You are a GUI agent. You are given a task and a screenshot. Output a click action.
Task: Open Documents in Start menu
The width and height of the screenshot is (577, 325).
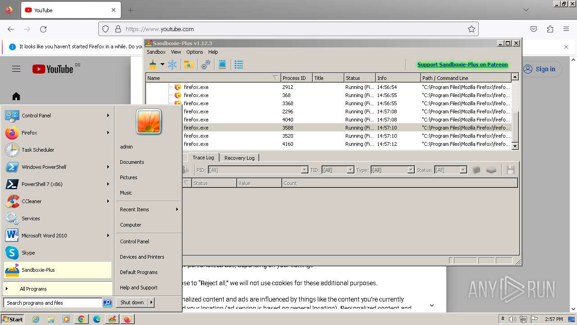(132, 162)
